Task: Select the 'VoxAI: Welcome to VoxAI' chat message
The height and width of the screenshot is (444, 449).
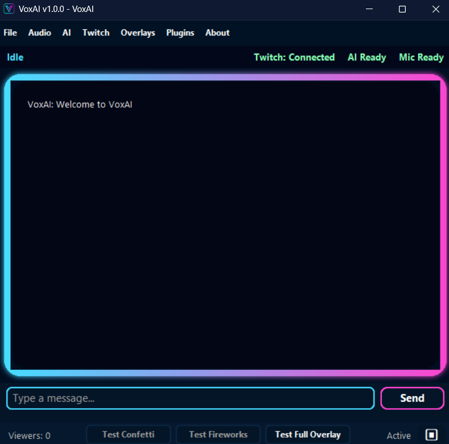Action: pos(80,104)
